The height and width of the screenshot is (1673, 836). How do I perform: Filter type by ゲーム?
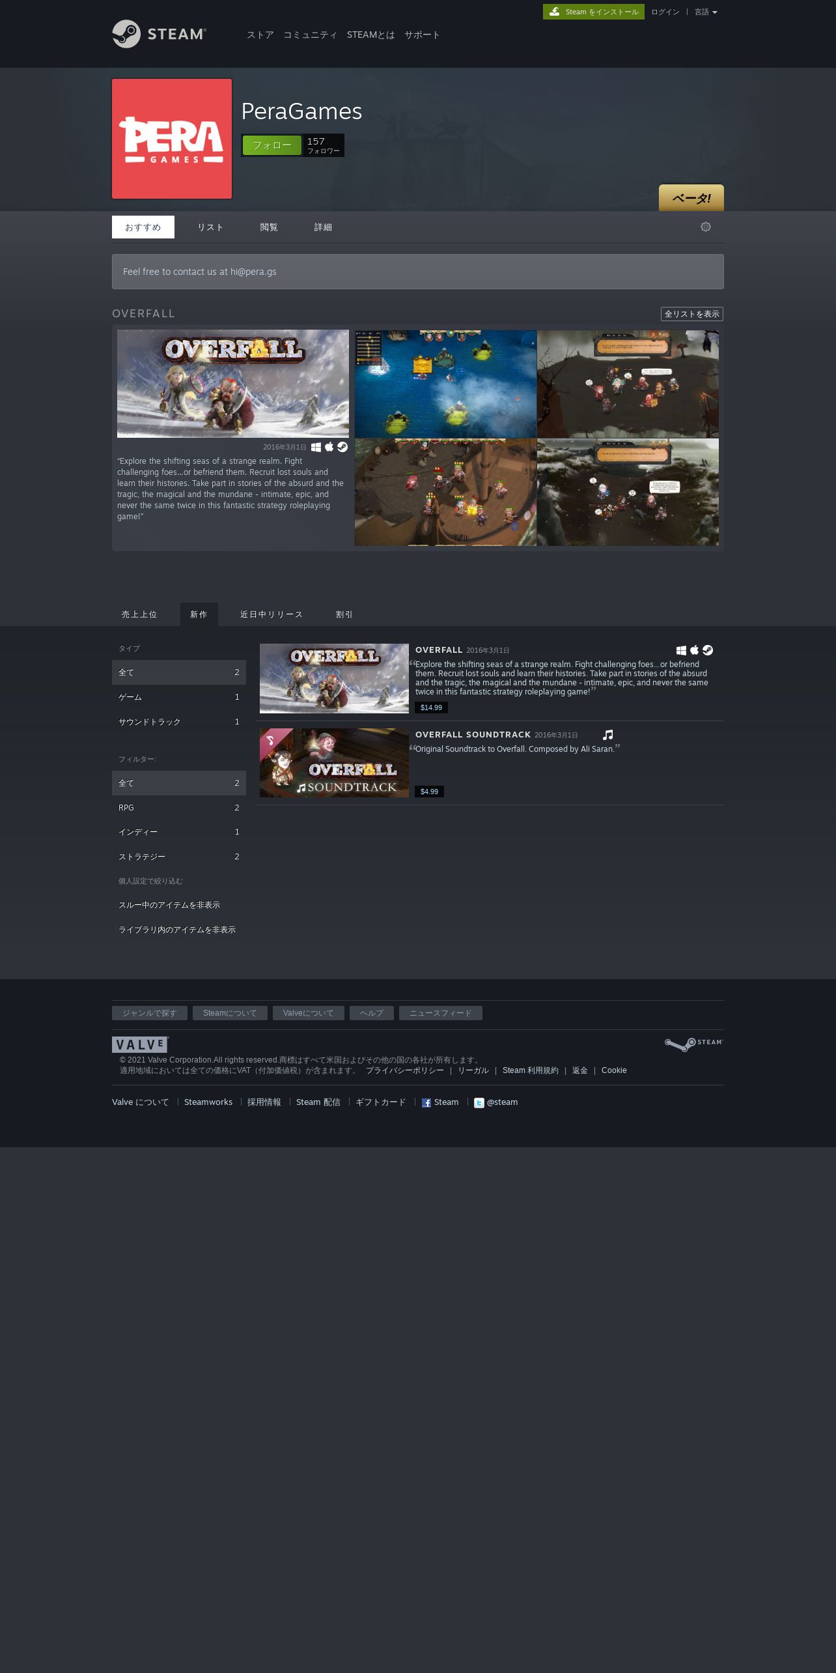pos(179,697)
